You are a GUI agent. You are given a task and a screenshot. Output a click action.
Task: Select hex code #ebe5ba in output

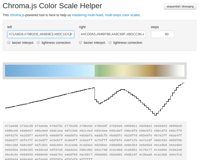[11, 150]
